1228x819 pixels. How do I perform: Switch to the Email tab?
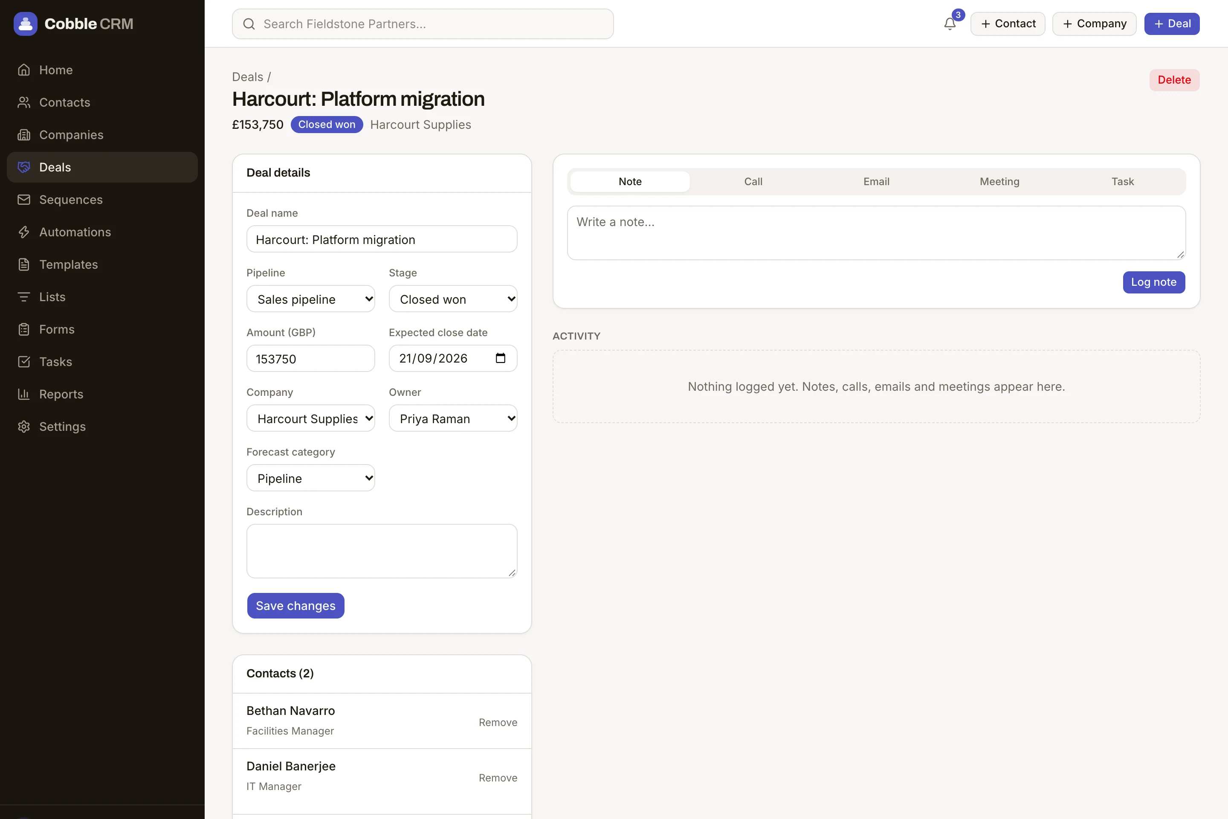pos(876,181)
